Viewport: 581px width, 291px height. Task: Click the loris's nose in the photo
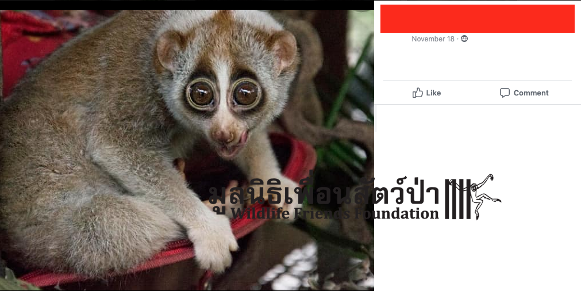click(x=224, y=135)
